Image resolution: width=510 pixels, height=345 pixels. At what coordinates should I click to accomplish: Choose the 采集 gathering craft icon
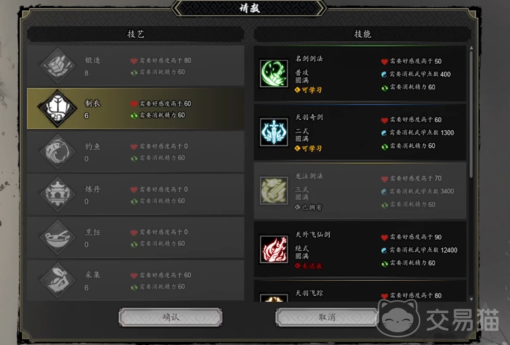[58, 280]
